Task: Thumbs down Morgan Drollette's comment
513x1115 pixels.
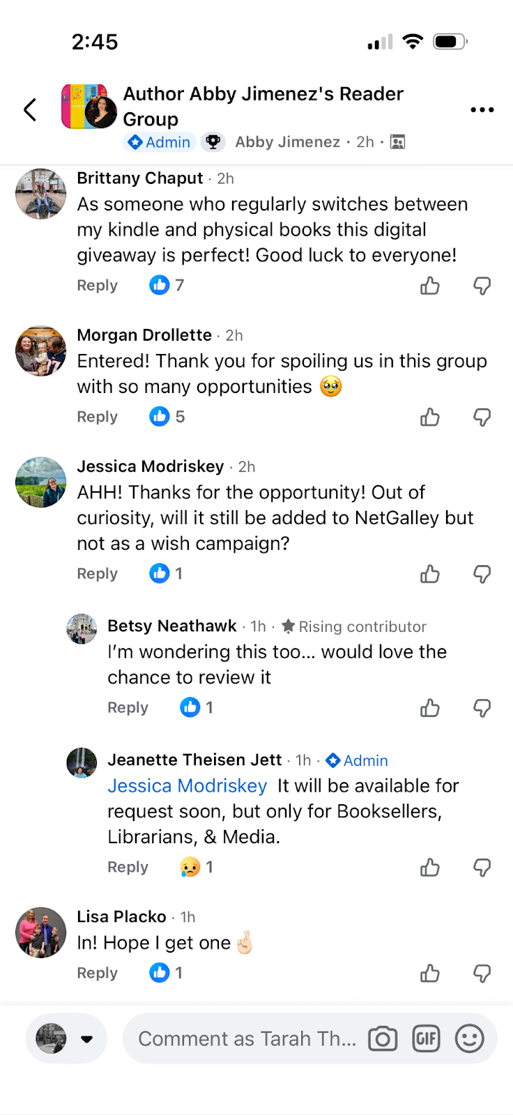Action: [482, 417]
